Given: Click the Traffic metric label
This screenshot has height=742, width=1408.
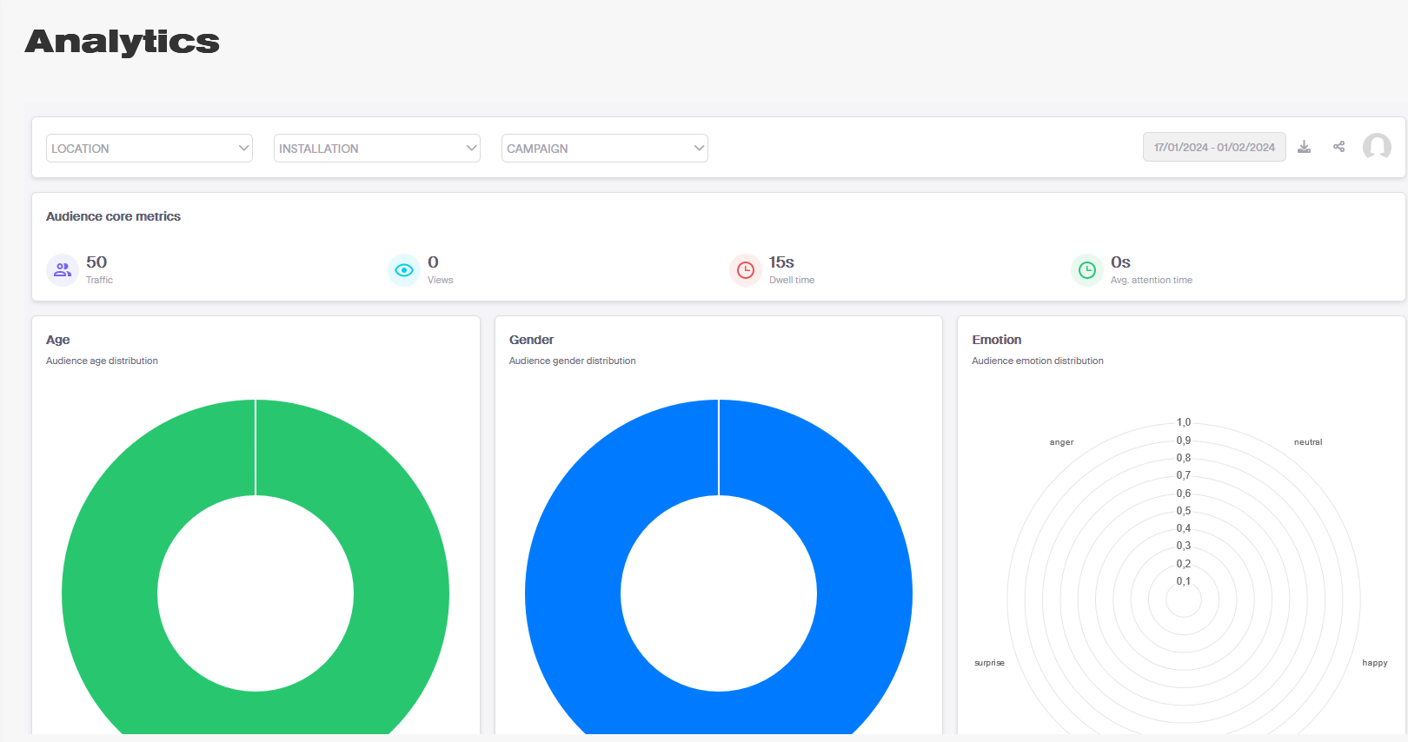Looking at the screenshot, I should click(x=99, y=280).
